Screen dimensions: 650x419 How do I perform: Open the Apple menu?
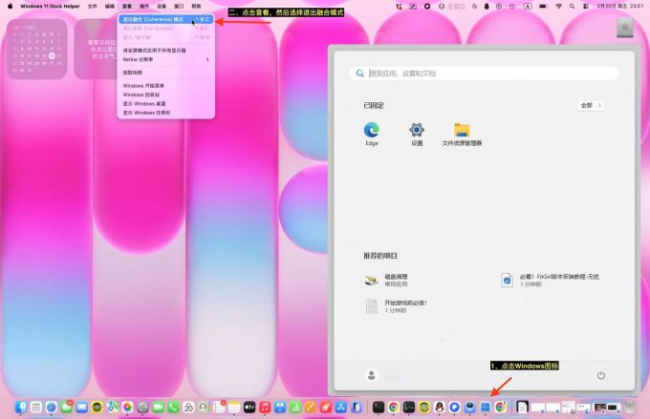click(x=10, y=7)
